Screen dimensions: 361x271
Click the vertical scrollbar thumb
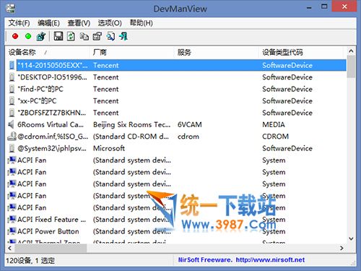(351, 66)
